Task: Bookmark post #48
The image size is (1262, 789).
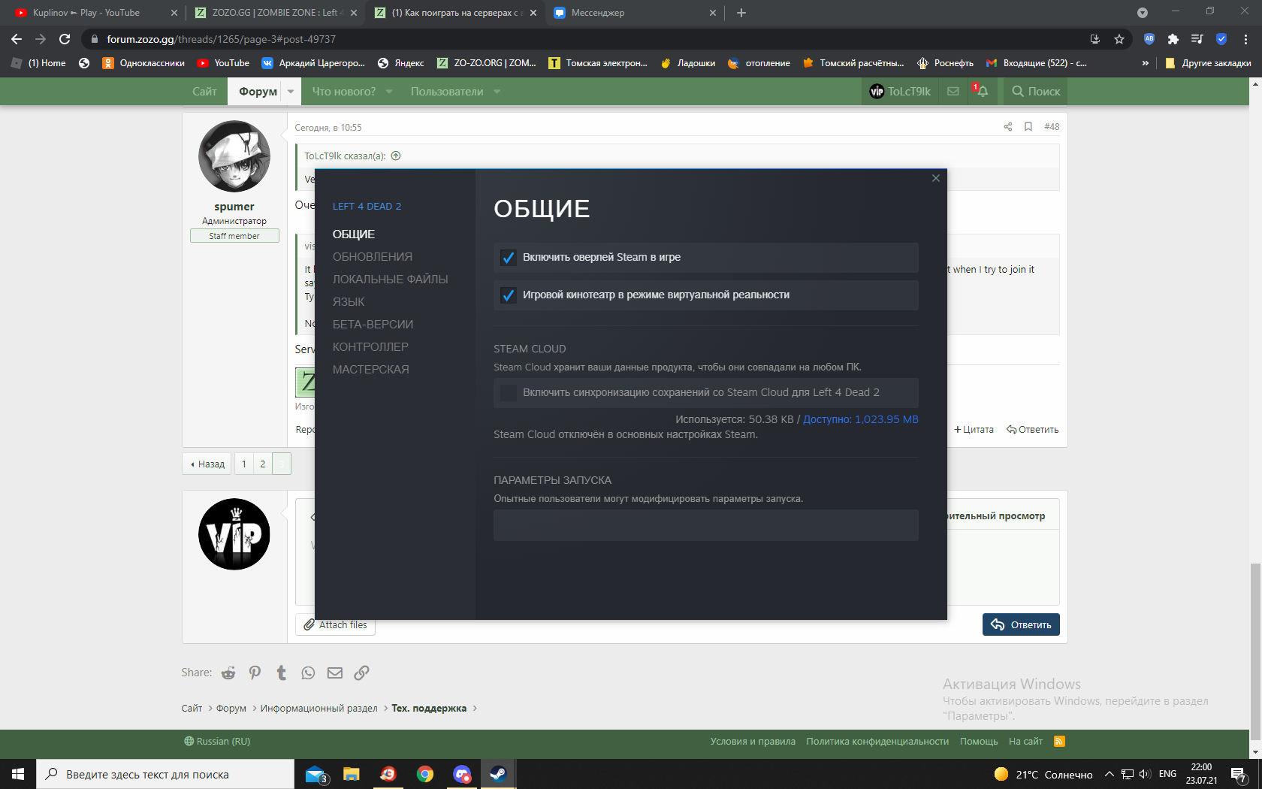Action: [x=1028, y=127]
